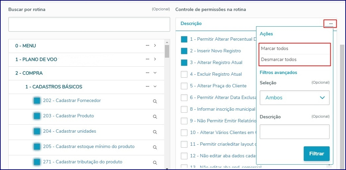Check permission 4 - Excluir Registro Atual
Image resolution: width=346 pixels, height=170 pixels.
[x=184, y=74]
